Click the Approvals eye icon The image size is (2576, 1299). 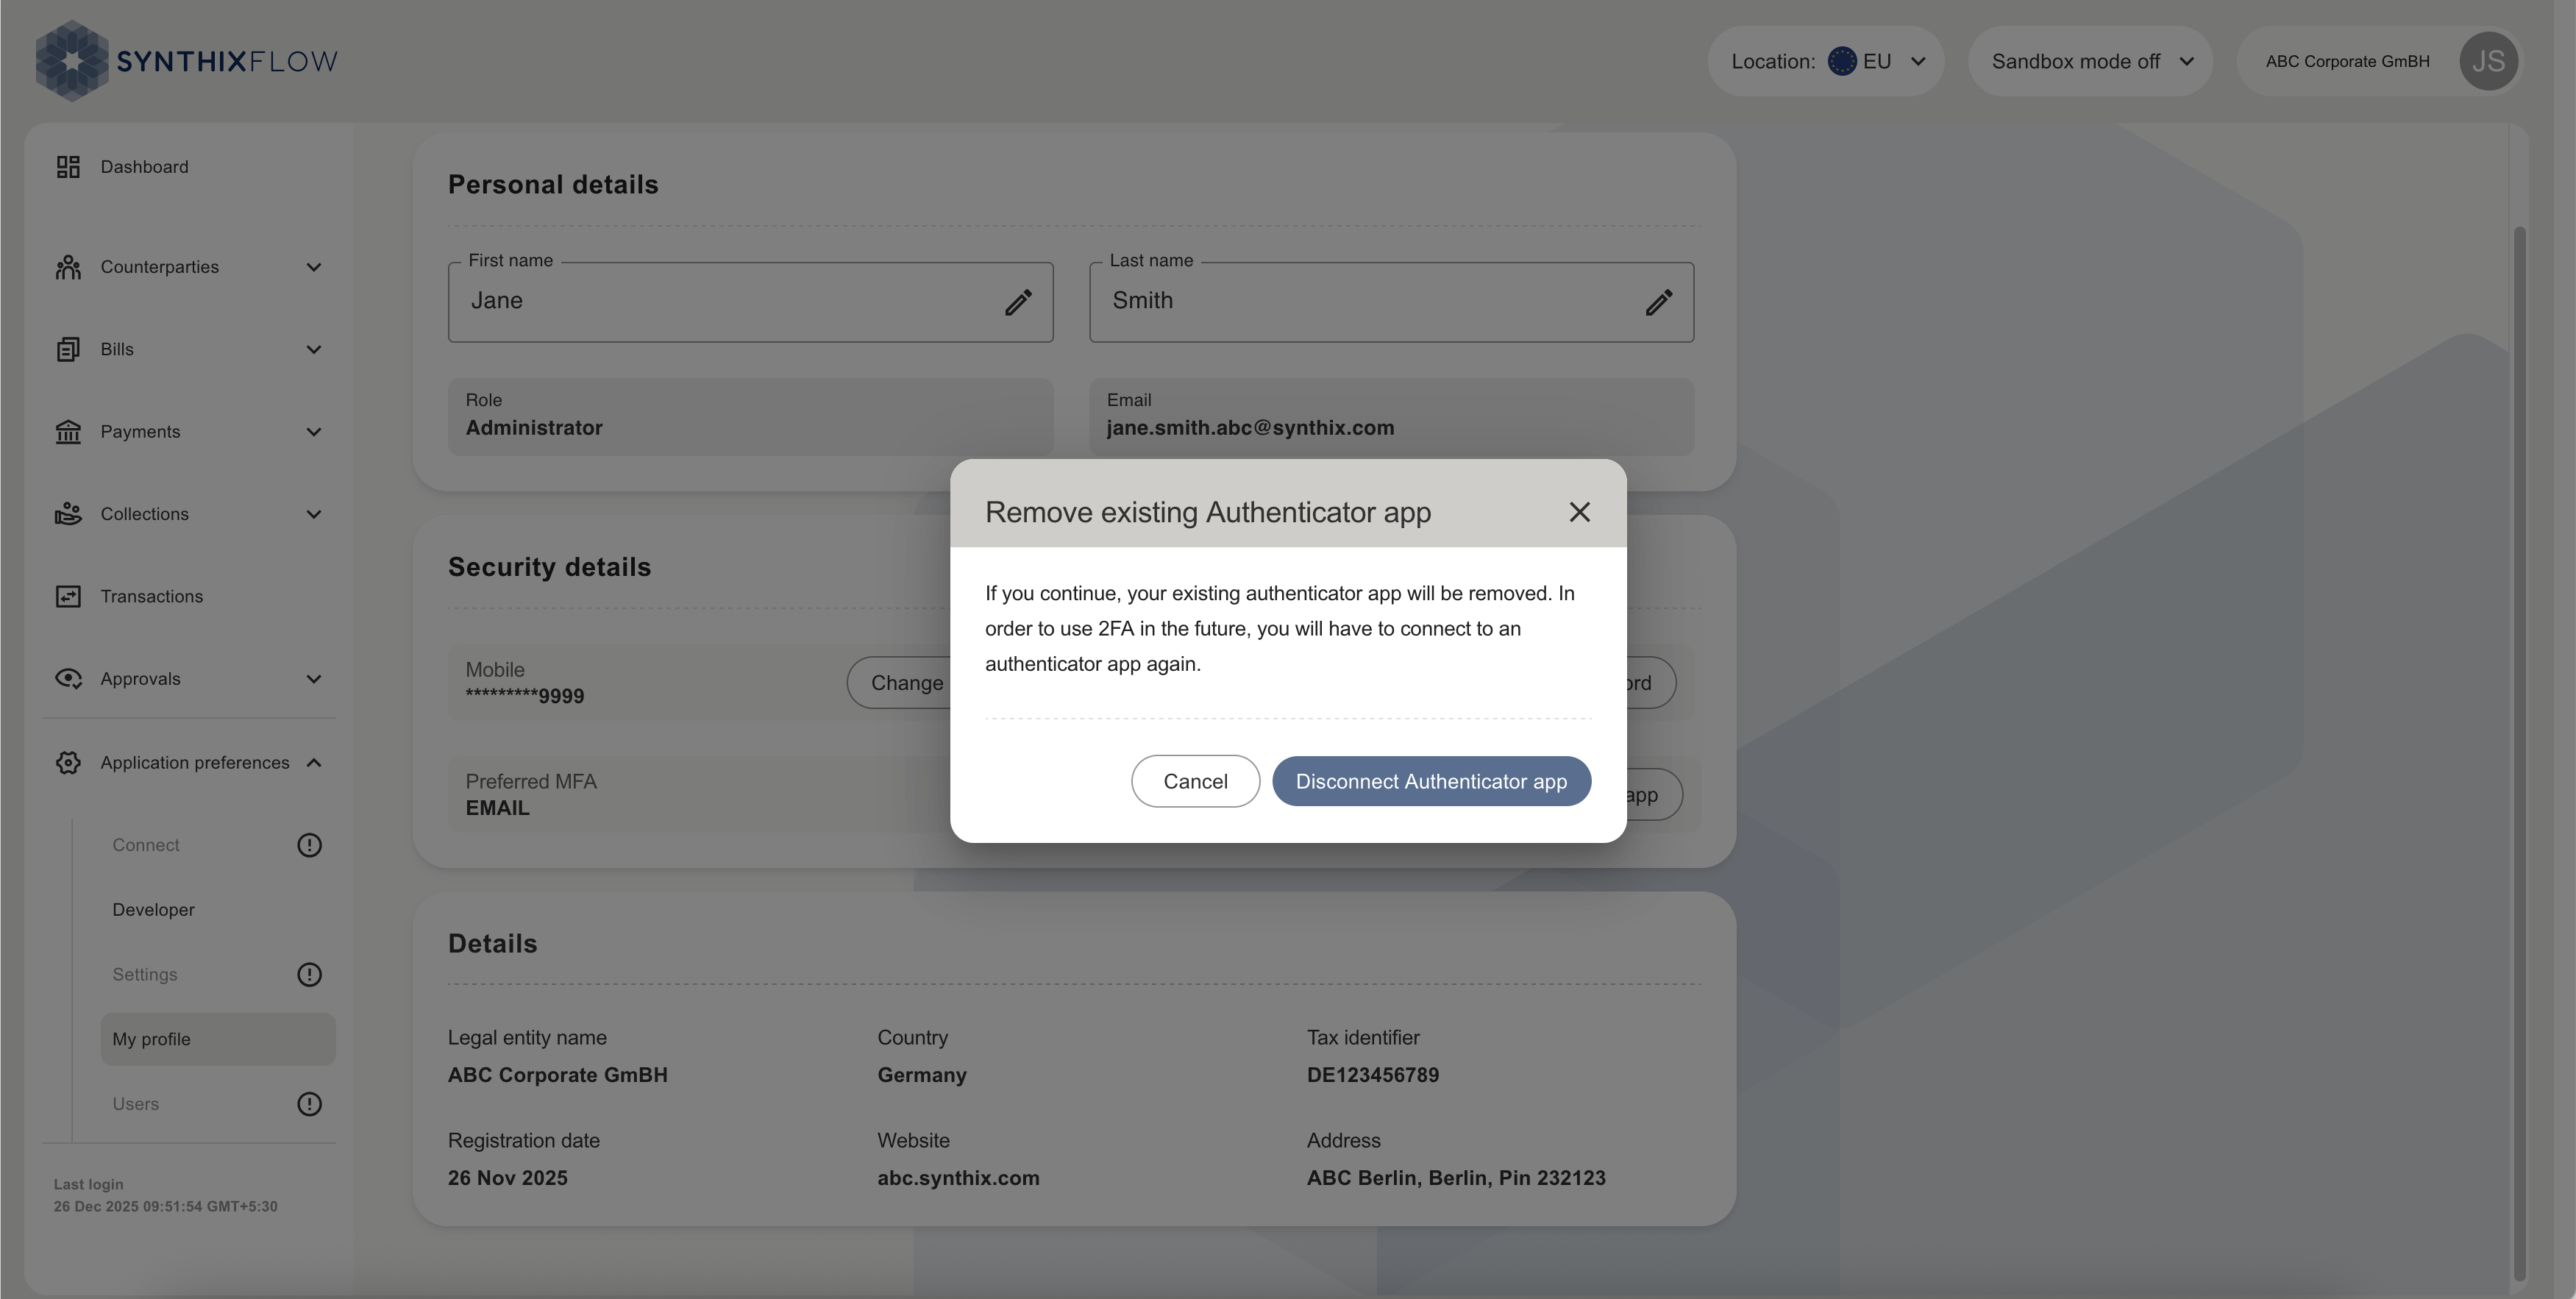(68, 679)
